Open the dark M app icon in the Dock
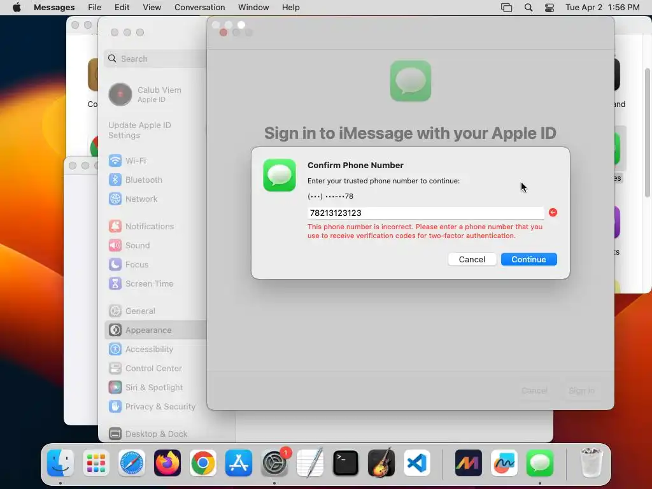This screenshot has width=652, height=489. pyautogui.click(x=468, y=463)
